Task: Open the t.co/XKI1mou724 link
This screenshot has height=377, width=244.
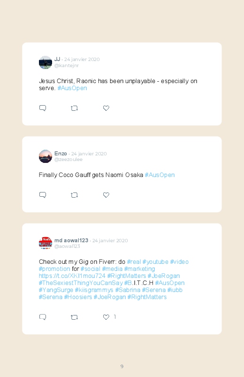Action: [x=72, y=276]
